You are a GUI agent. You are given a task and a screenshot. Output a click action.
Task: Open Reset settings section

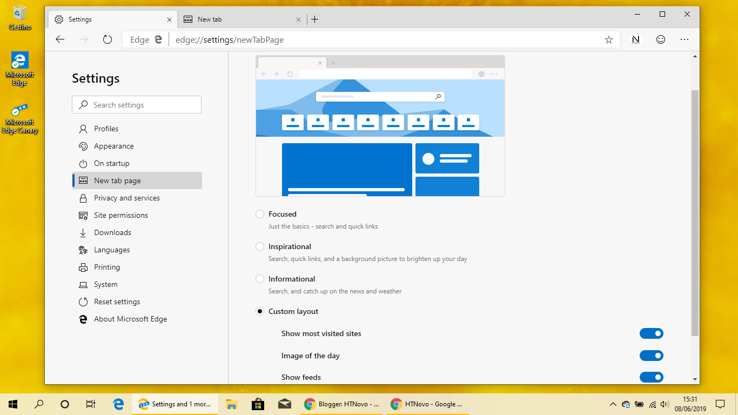(137, 302)
